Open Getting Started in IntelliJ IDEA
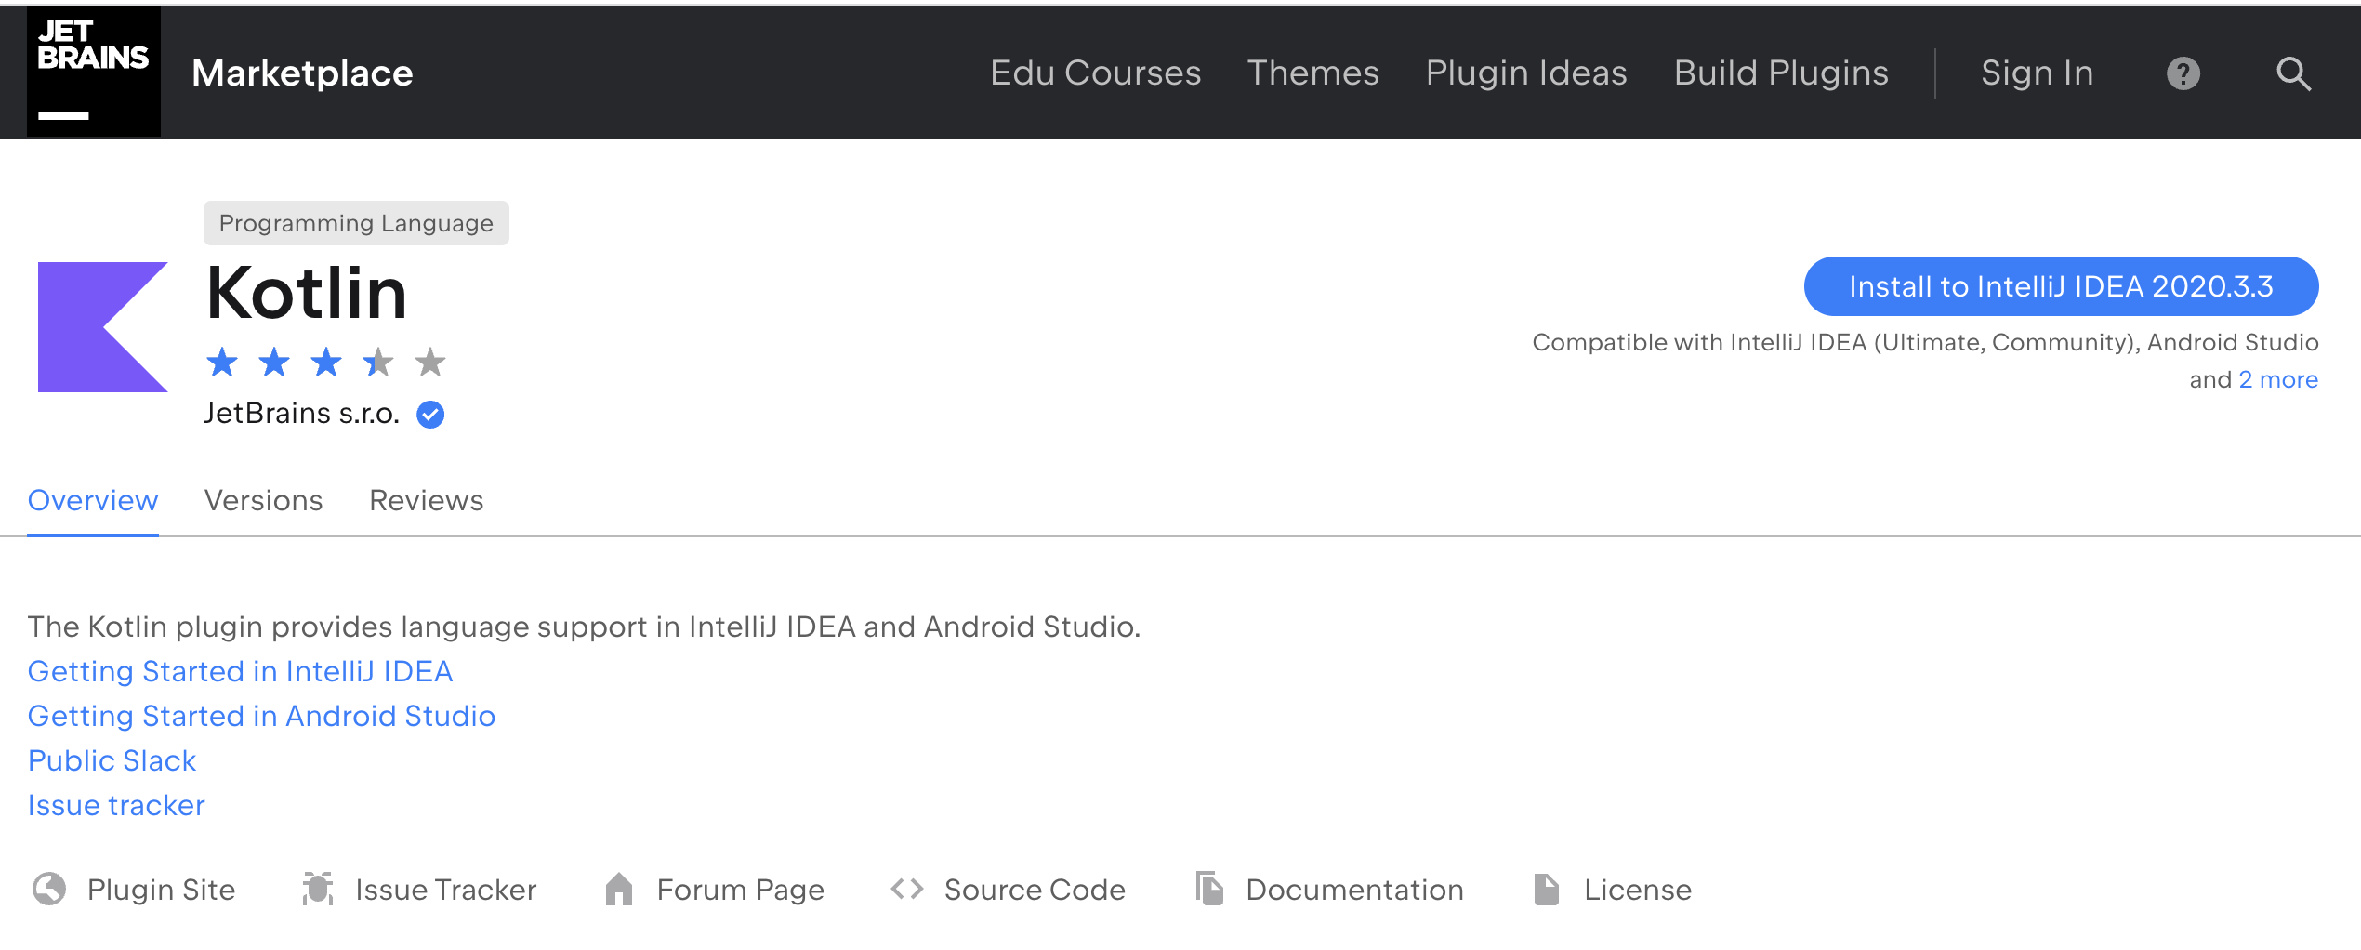This screenshot has height=950, width=2361. click(x=240, y=671)
